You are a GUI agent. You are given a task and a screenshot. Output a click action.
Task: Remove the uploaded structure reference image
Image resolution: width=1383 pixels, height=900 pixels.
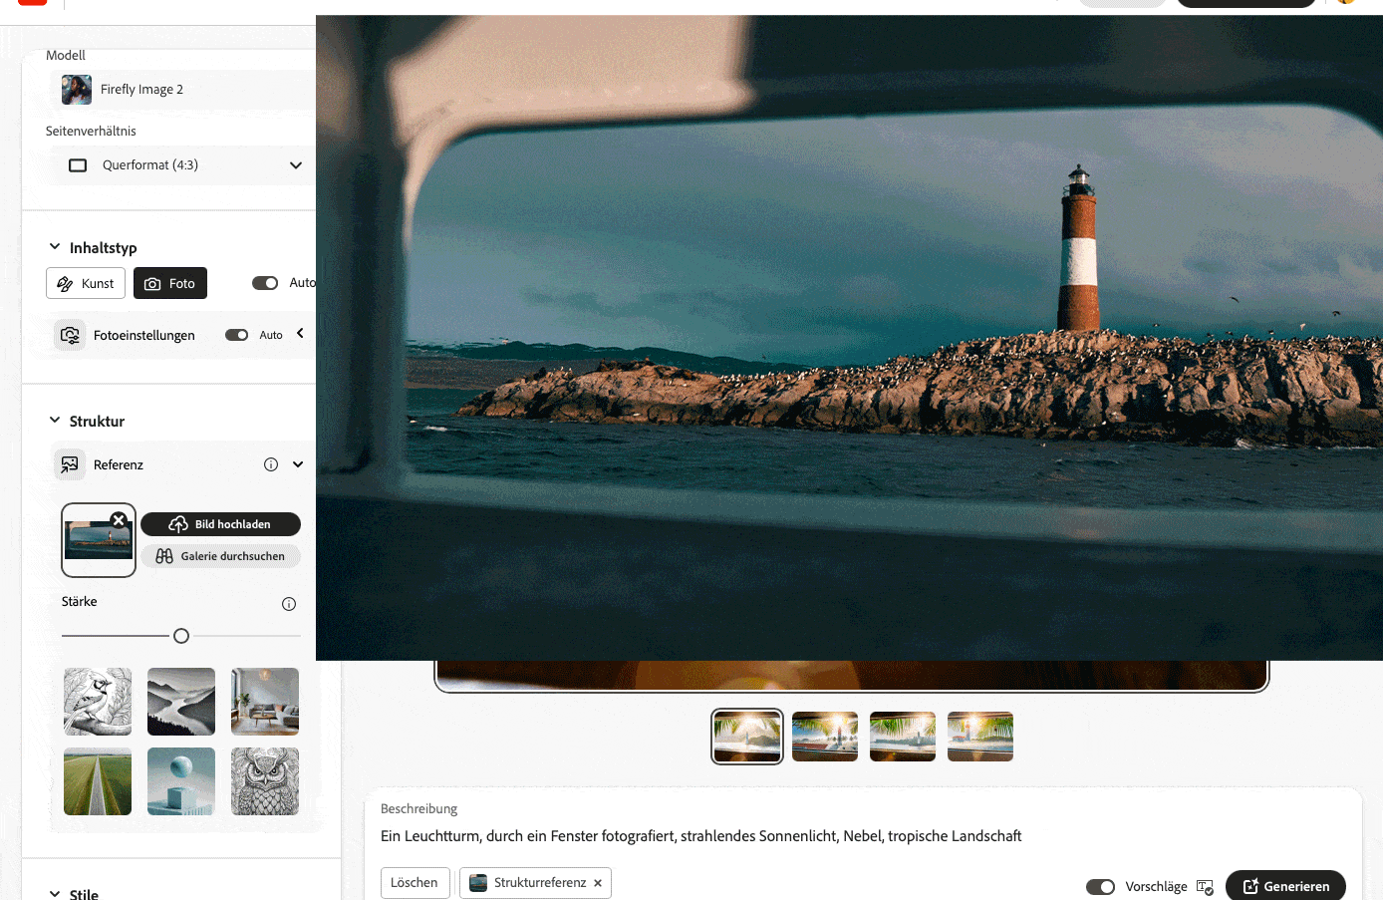(x=119, y=520)
